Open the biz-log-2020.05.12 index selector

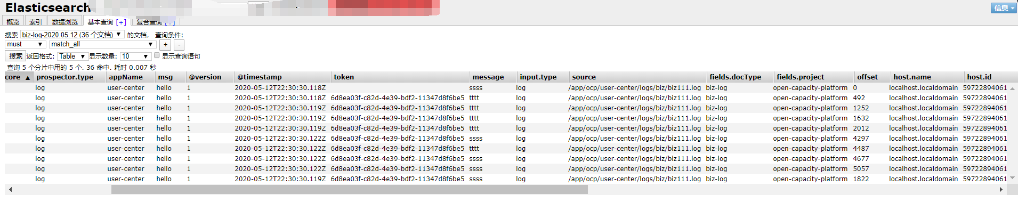coord(72,35)
